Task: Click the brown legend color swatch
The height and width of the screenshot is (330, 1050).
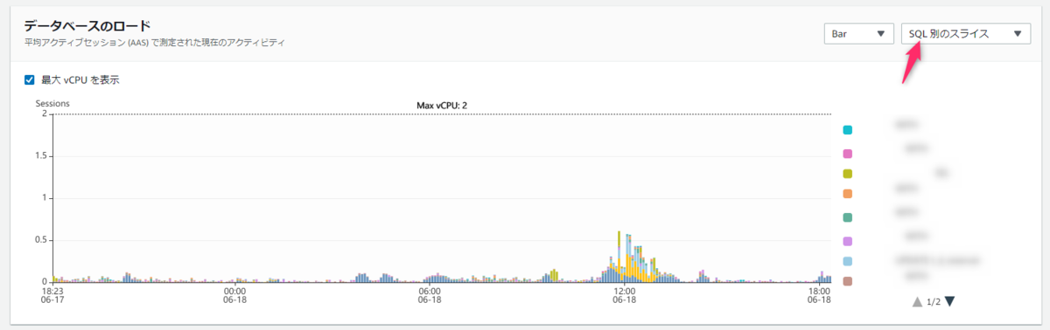Action: point(847,281)
